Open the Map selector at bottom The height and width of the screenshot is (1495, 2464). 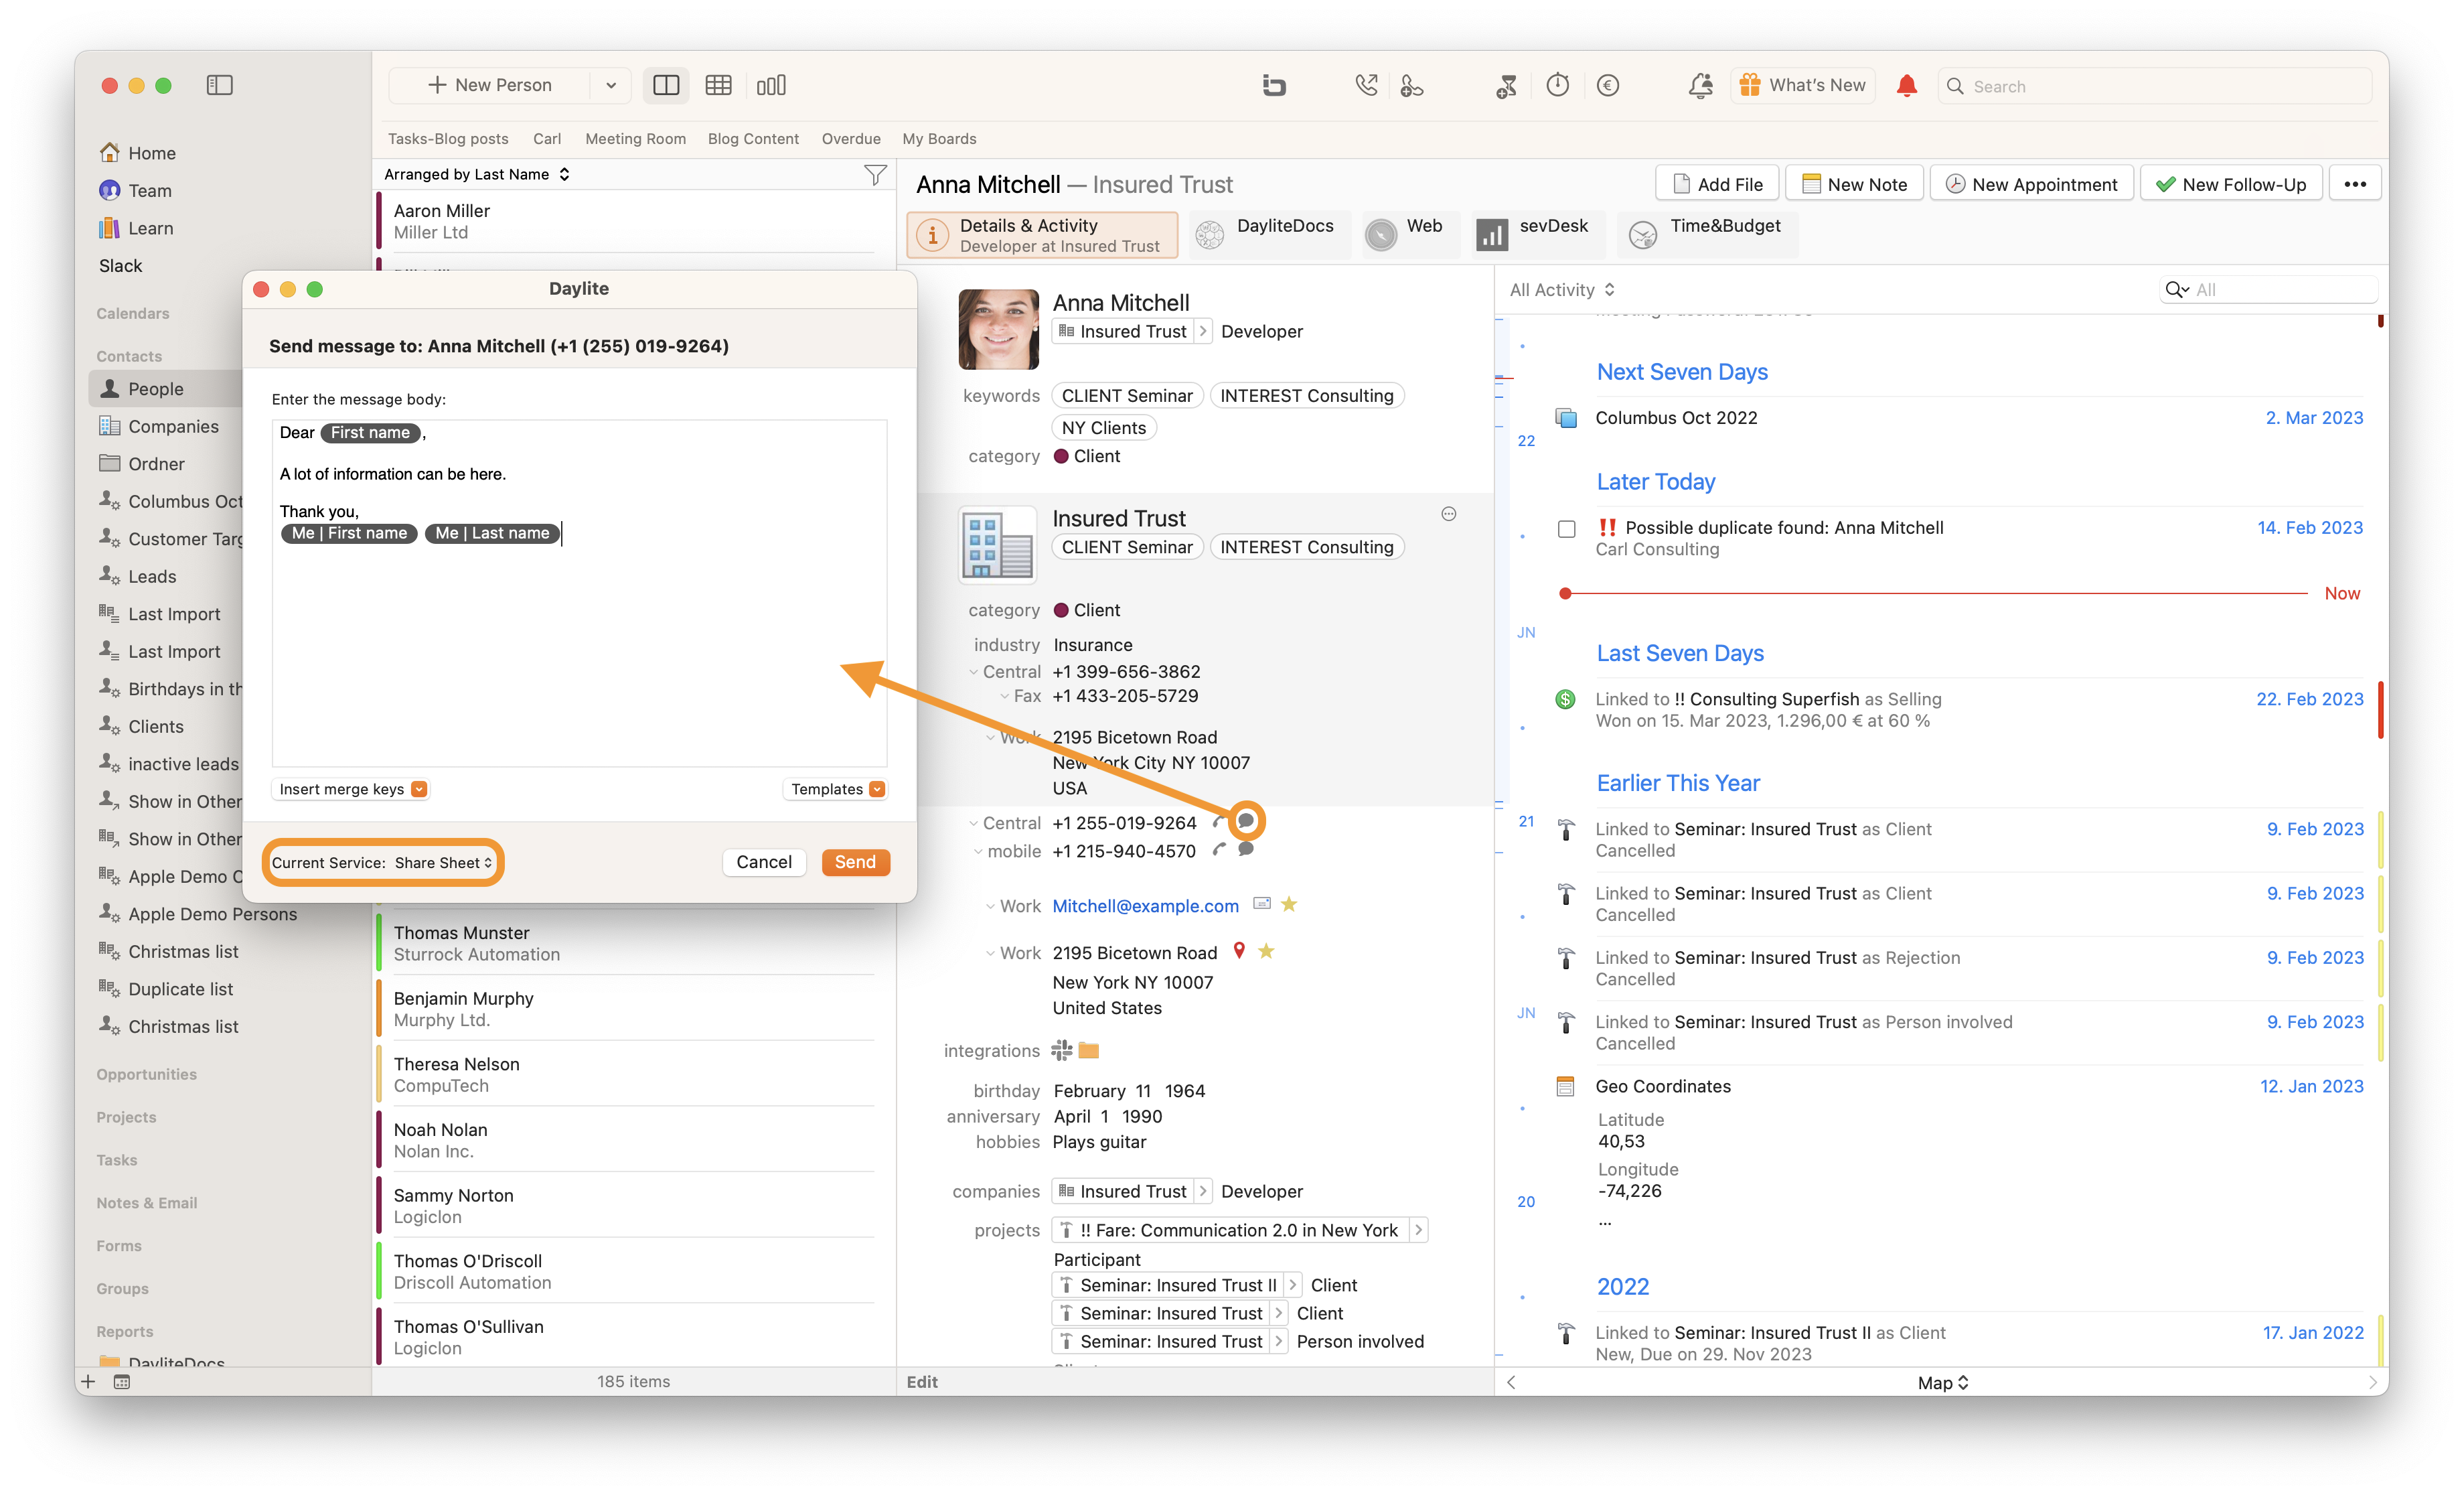click(x=1942, y=1382)
